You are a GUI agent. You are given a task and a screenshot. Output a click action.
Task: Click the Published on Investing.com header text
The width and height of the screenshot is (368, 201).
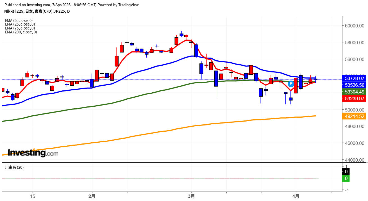[72, 5]
